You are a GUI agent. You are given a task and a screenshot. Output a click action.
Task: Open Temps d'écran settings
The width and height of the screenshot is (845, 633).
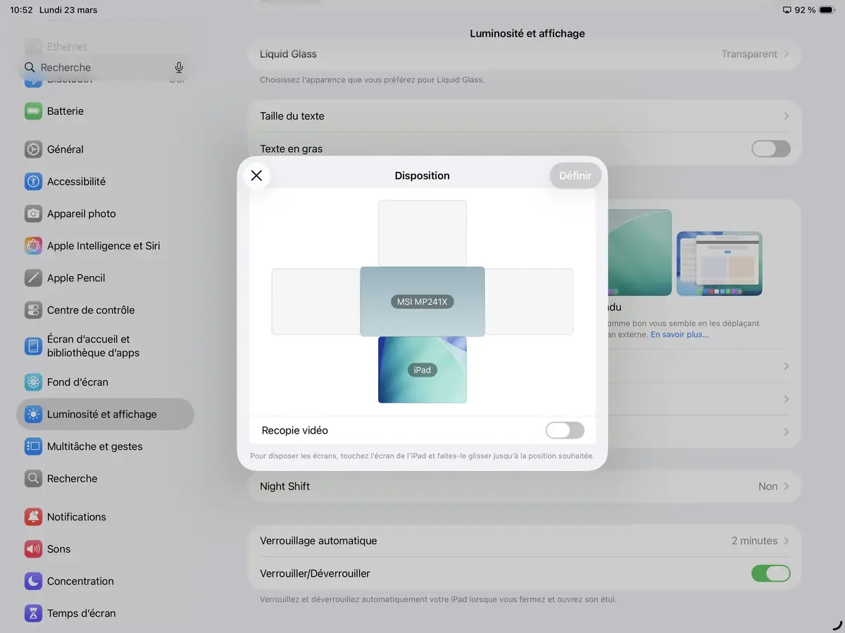pyautogui.click(x=82, y=613)
